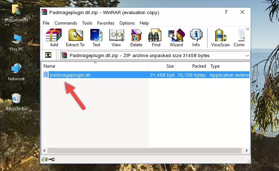Sort files by Packed column
The height and width of the screenshot is (171, 279).
[x=192, y=66]
